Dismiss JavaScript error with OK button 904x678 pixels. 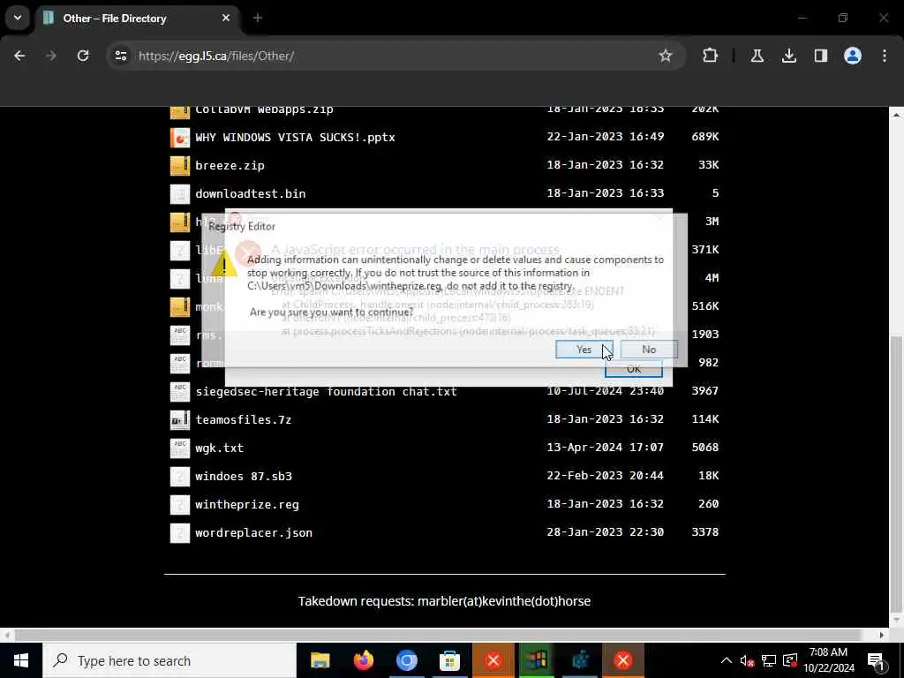click(634, 370)
